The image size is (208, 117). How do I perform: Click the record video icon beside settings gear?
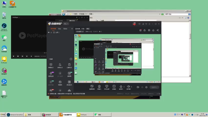coord(138,87)
